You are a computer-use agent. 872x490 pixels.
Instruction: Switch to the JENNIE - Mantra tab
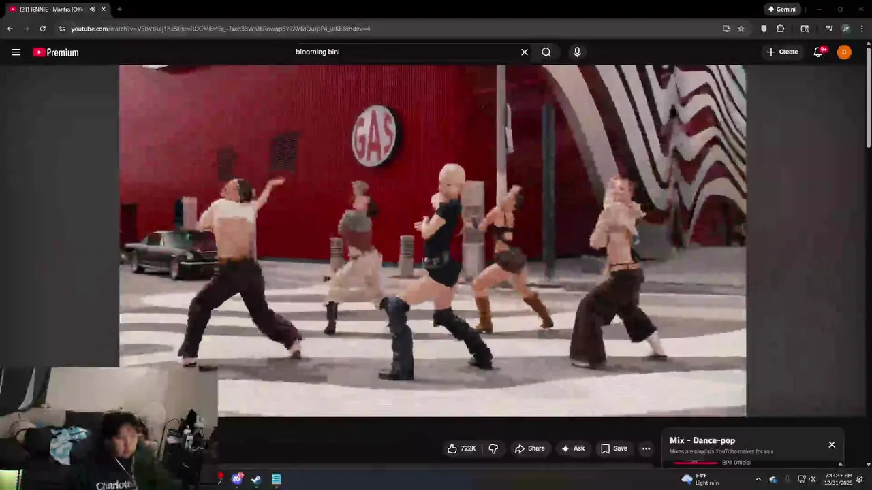[x=51, y=10]
